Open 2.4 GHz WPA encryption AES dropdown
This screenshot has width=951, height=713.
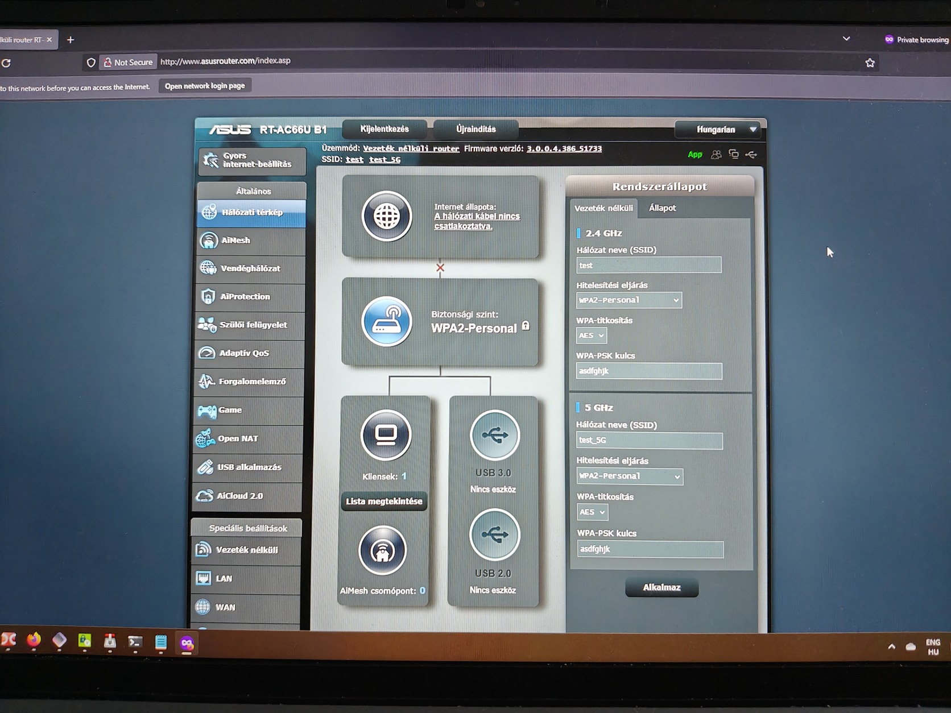click(x=591, y=335)
